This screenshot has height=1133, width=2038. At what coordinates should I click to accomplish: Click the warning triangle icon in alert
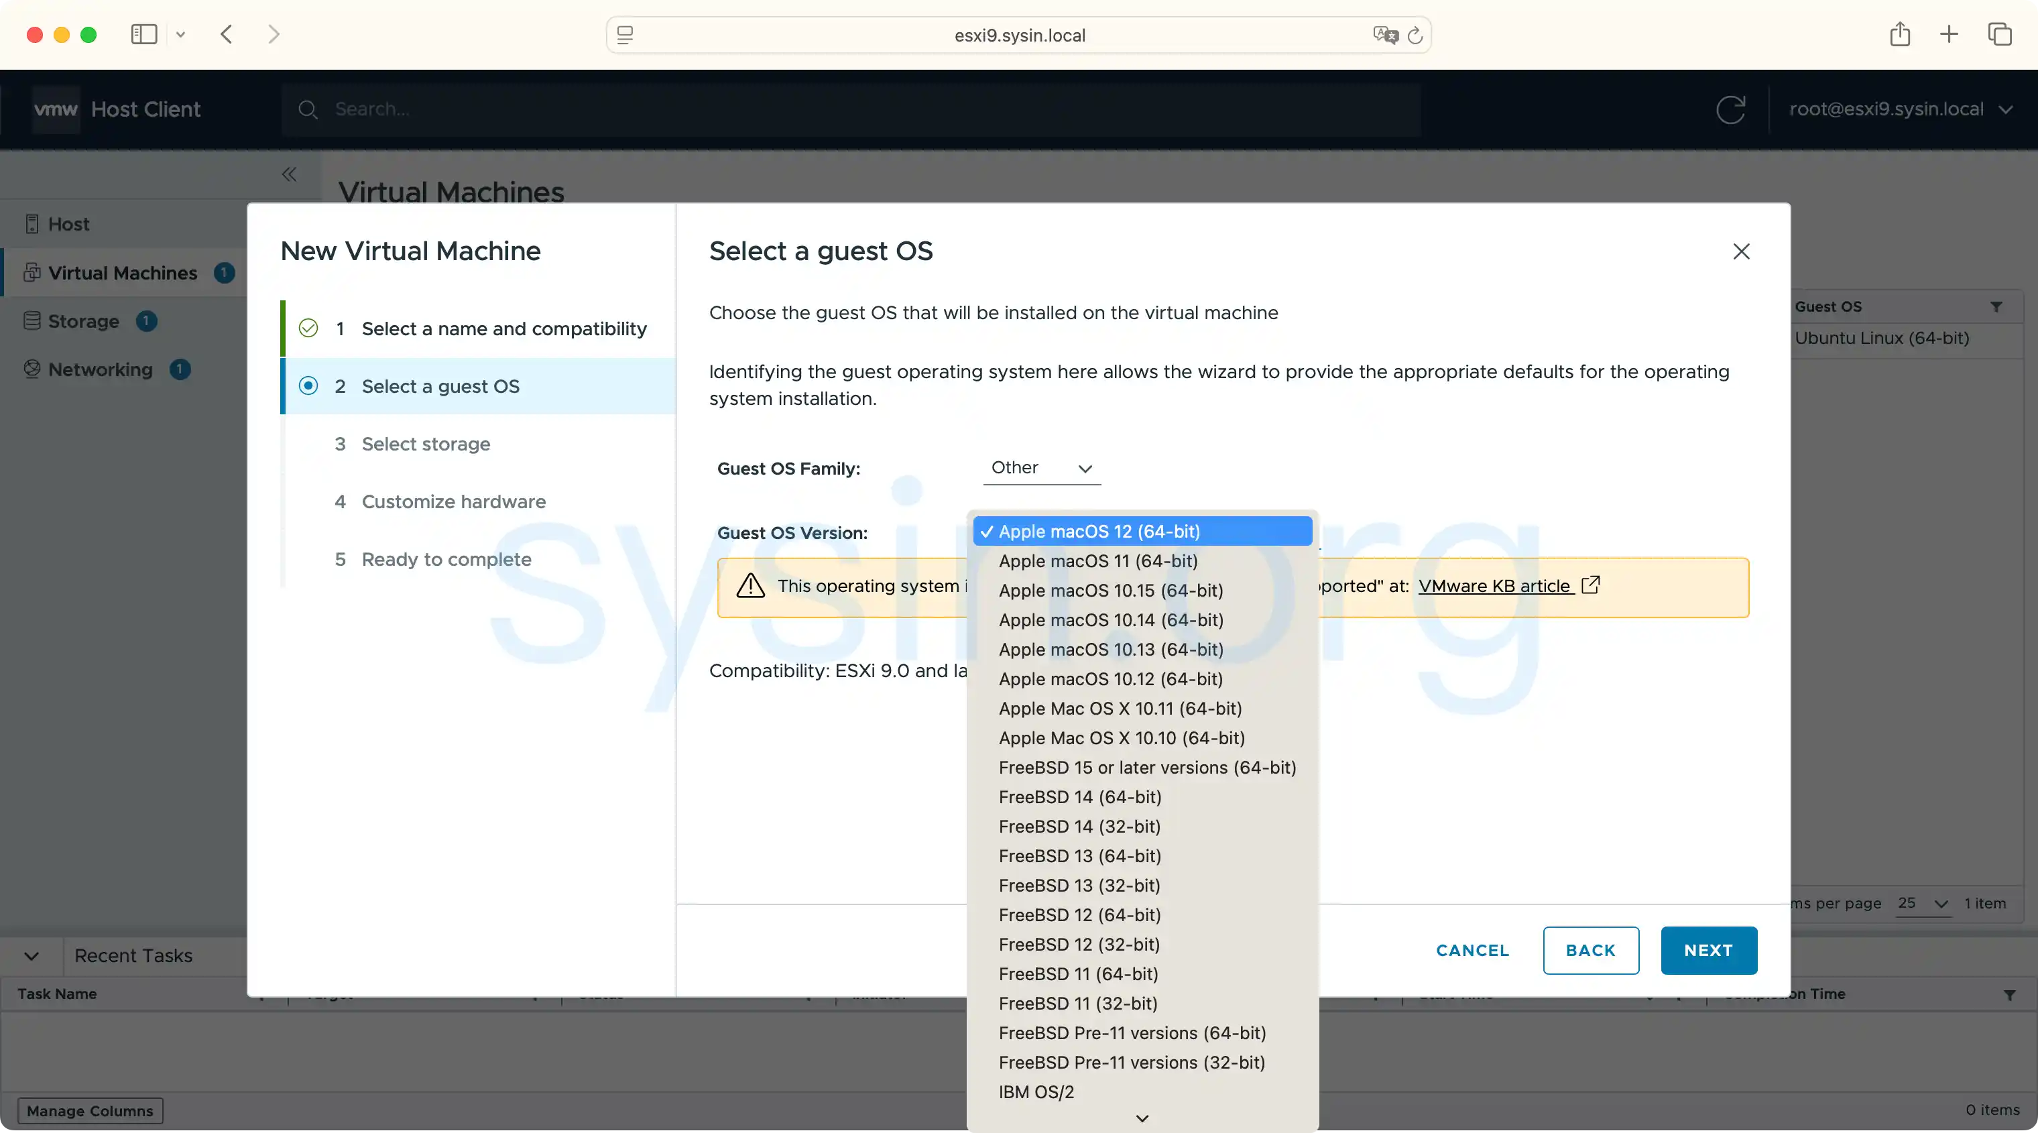point(750,587)
